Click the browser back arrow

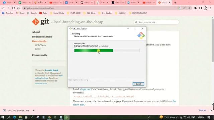[x=3, y=8]
